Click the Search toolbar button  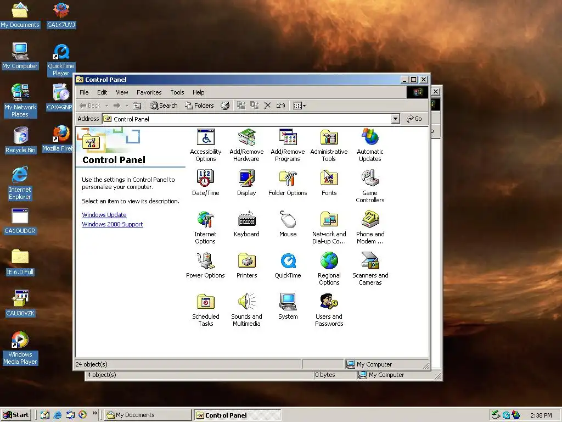pyautogui.click(x=164, y=105)
